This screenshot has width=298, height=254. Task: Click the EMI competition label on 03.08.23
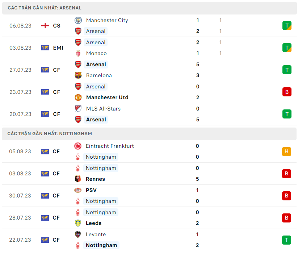coord(58,48)
